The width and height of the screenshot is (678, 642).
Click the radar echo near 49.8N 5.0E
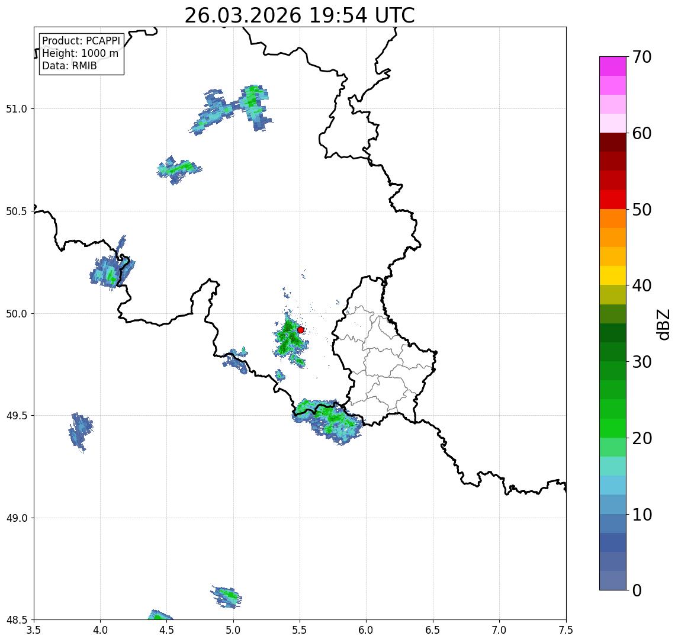point(236,360)
